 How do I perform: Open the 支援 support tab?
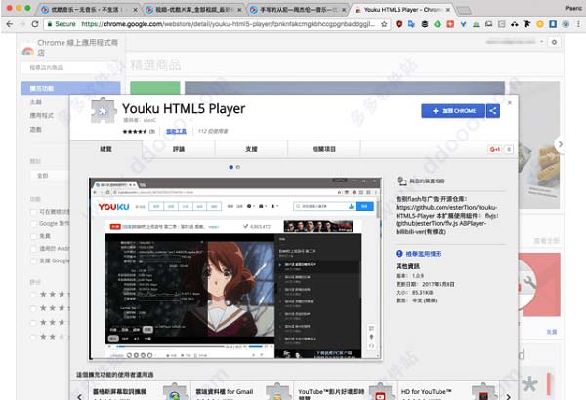[251, 149]
